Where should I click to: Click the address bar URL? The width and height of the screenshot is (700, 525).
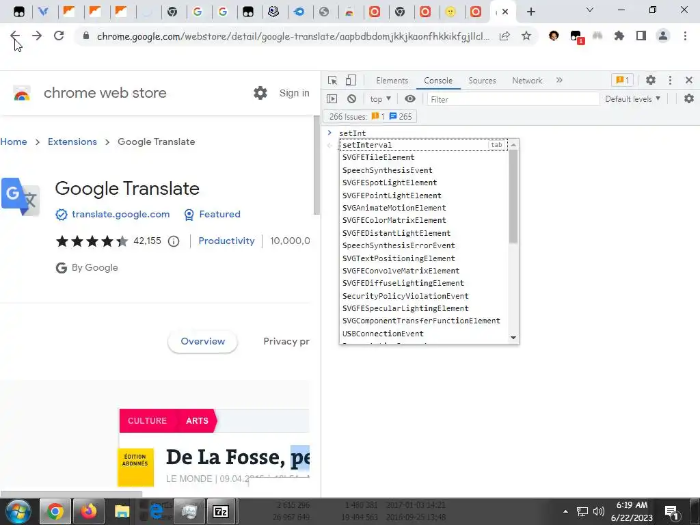tap(293, 36)
